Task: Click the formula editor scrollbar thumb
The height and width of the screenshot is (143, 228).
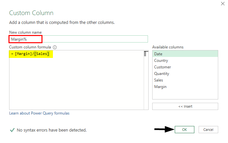Action: tap(146, 54)
